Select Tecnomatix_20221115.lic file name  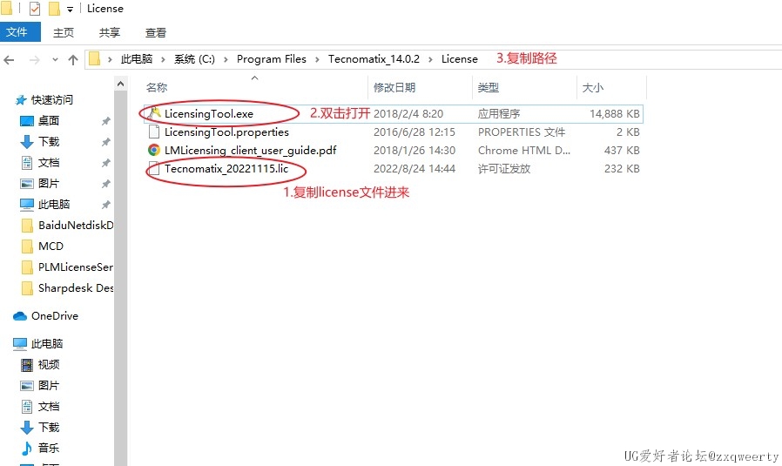coord(226,169)
